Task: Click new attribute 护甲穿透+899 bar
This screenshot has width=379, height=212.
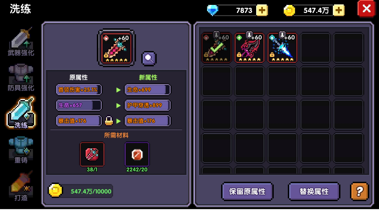Action: click(x=147, y=105)
